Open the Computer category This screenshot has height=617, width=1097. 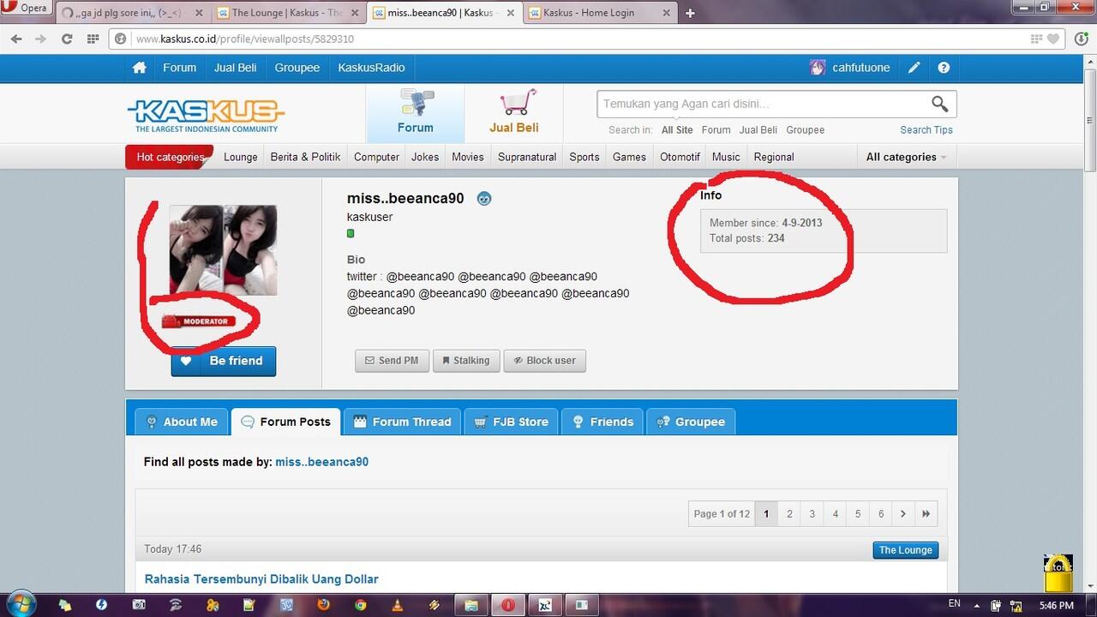tap(376, 157)
